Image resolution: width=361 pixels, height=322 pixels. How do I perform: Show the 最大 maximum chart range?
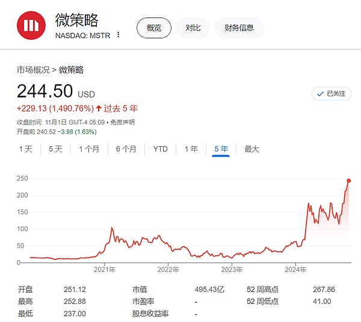pyautogui.click(x=251, y=149)
